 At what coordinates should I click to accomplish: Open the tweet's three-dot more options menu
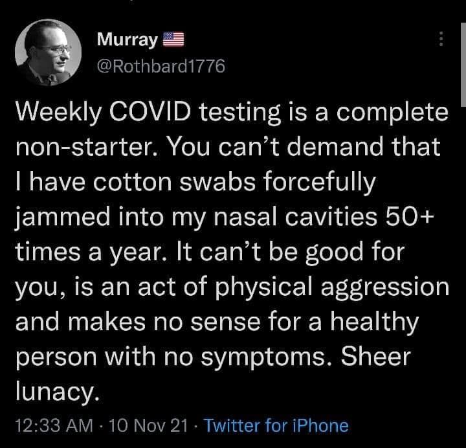point(441,40)
